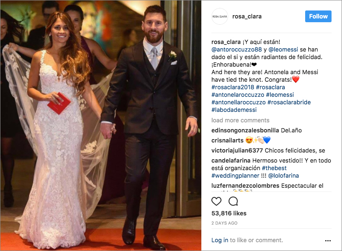Screen dimensions: 342x251
Task: Click the #rosaclarabride hashtag
Action: [x=289, y=102]
